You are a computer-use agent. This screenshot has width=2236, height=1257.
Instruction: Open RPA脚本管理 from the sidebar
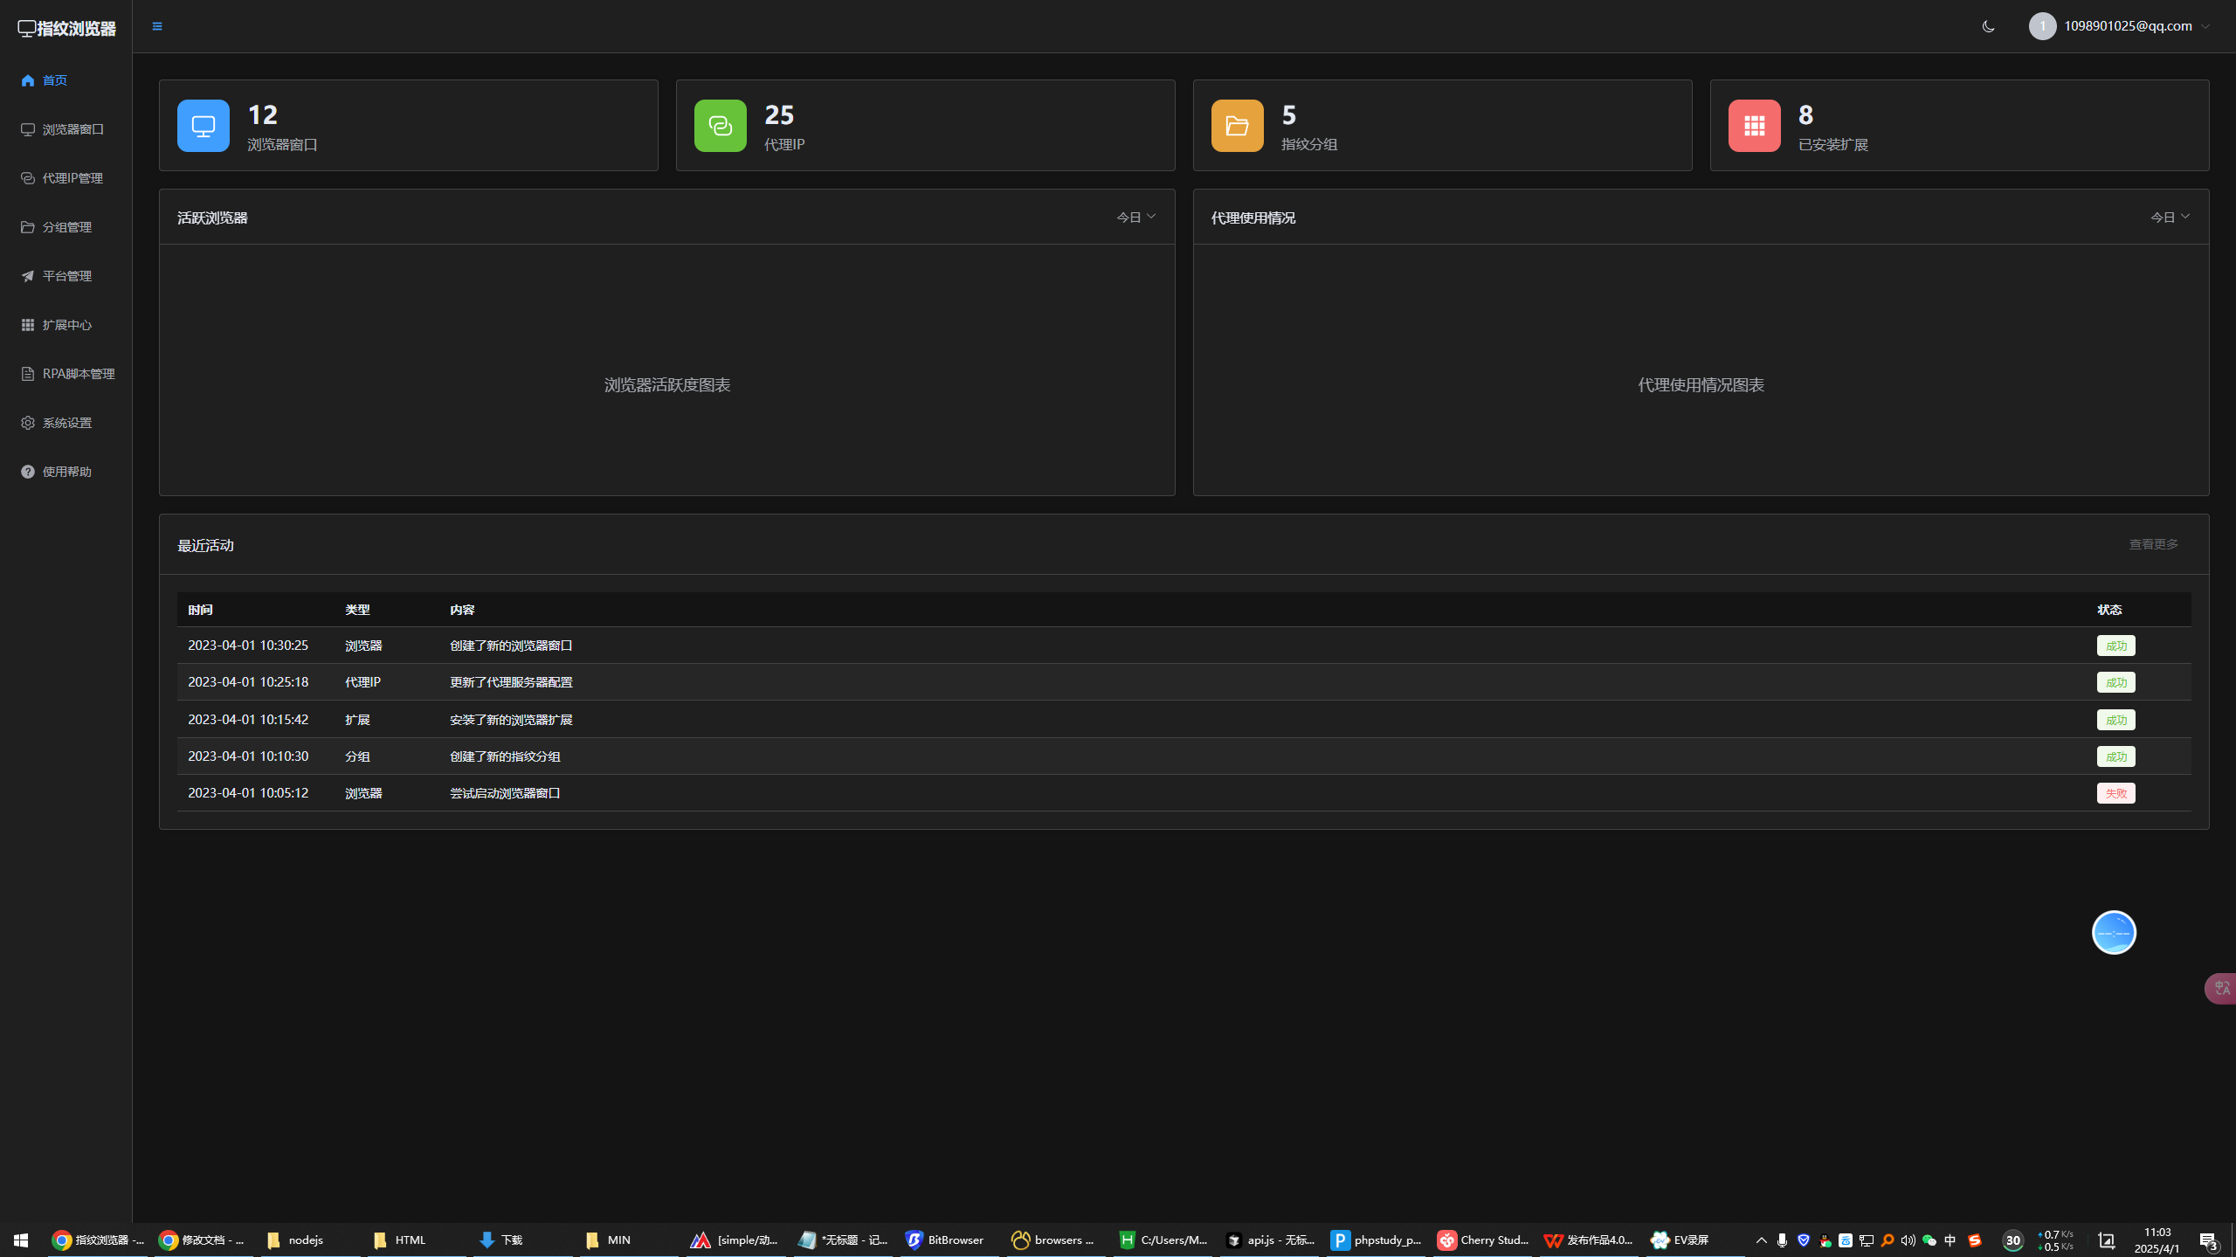tap(78, 374)
